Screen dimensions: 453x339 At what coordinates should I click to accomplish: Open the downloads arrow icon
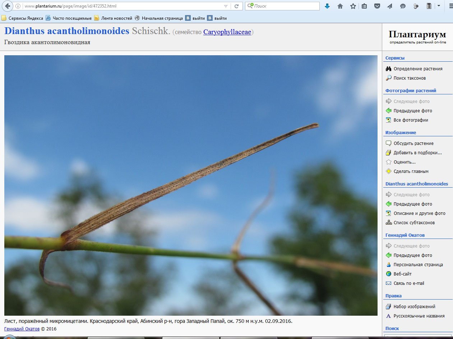point(327,6)
